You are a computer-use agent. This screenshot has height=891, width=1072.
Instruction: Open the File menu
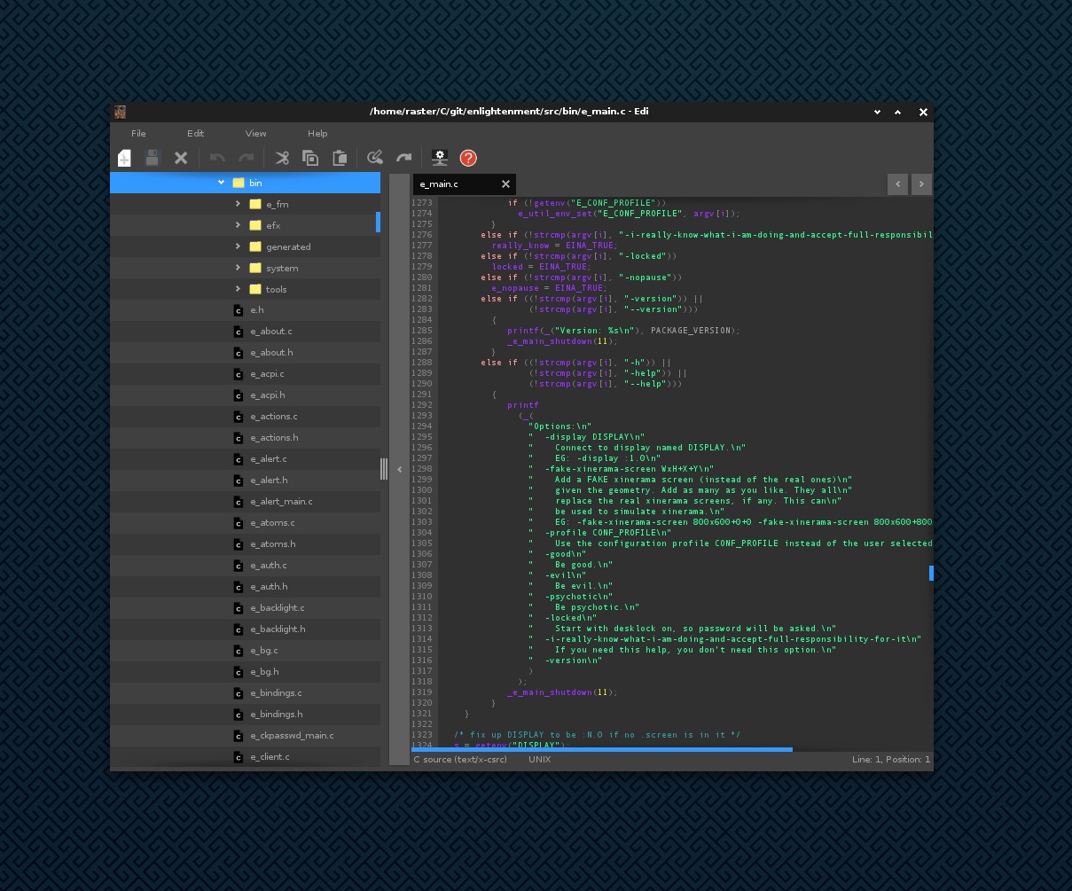138,133
